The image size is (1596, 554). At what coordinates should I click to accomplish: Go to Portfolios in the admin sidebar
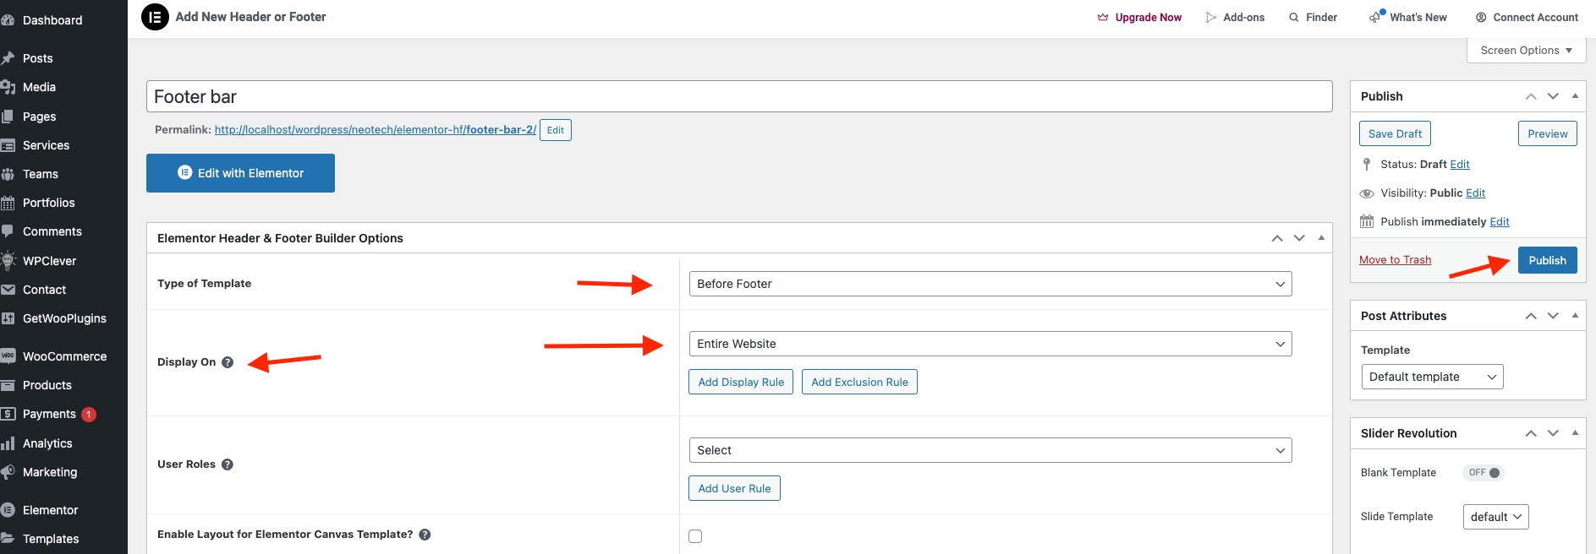click(x=48, y=203)
